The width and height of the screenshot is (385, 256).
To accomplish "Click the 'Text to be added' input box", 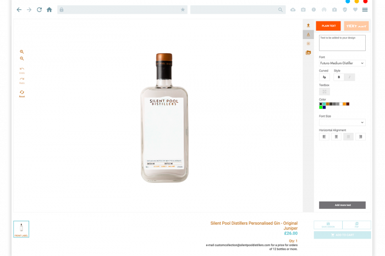I will click(342, 43).
